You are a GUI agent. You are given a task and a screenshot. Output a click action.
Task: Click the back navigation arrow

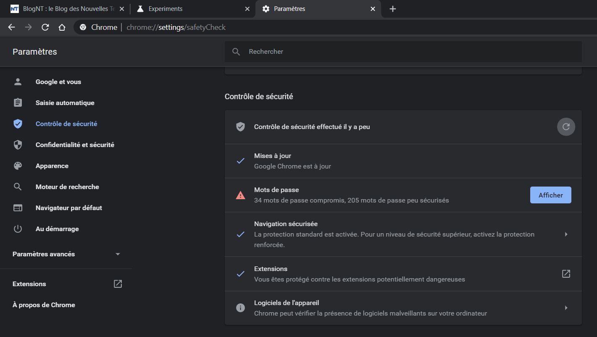[11, 27]
